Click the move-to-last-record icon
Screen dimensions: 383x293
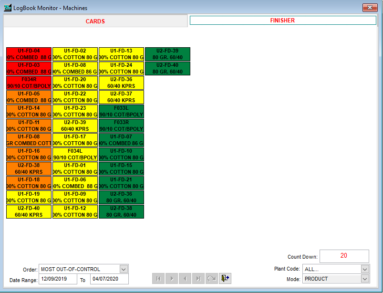point(198,278)
